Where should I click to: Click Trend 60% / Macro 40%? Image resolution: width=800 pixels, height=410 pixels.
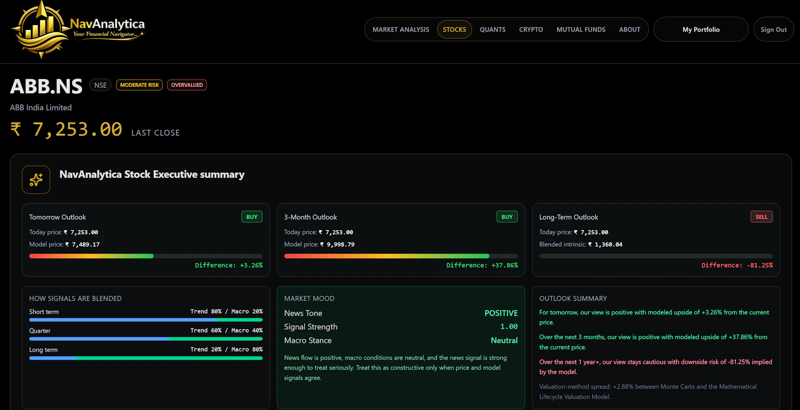point(226,330)
